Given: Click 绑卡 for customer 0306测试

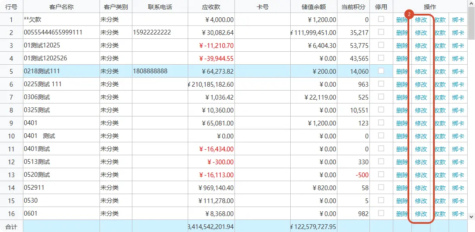Looking at the screenshot, I should click(x=458, y=97).
